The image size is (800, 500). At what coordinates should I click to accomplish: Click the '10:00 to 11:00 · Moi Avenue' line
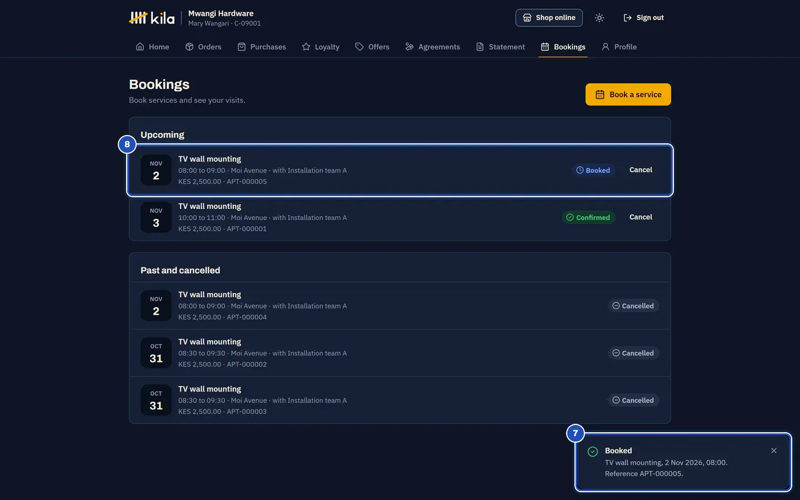pyautogui.click(x=262, y=218)
